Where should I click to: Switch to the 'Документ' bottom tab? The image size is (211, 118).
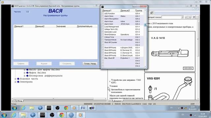pyautogui.click(x=118, y=101)
